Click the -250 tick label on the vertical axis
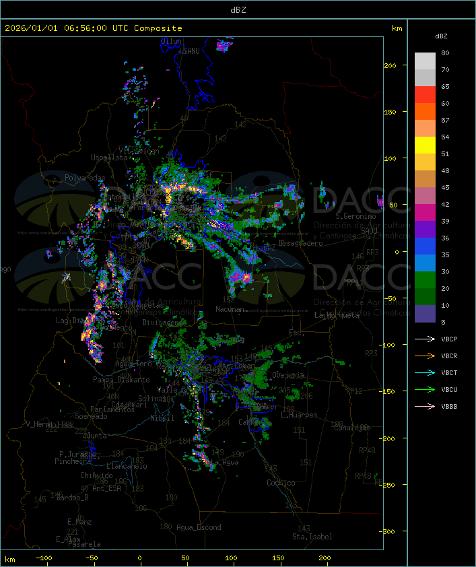This screenshot has width=476, height=567. coord(386,485)
